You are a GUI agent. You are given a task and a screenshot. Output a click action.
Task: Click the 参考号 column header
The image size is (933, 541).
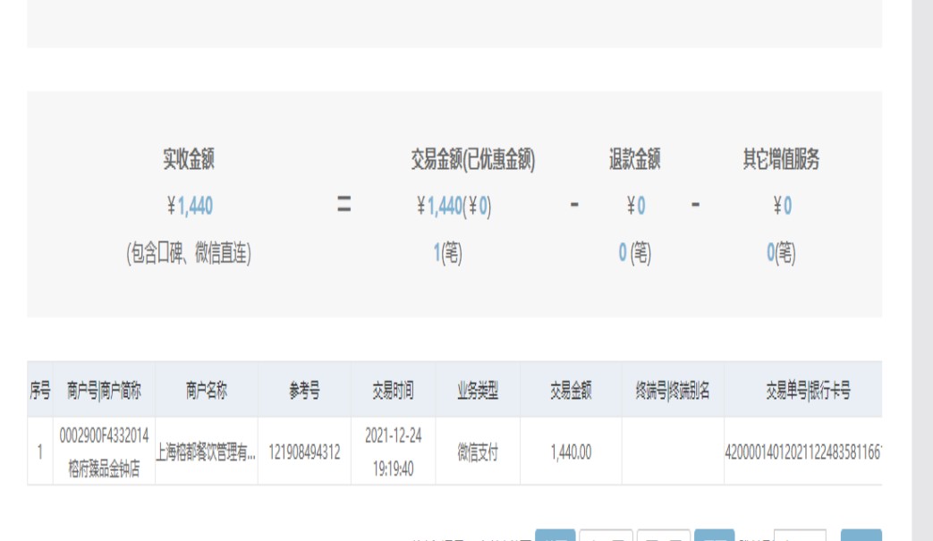click(x=304, y=391)
